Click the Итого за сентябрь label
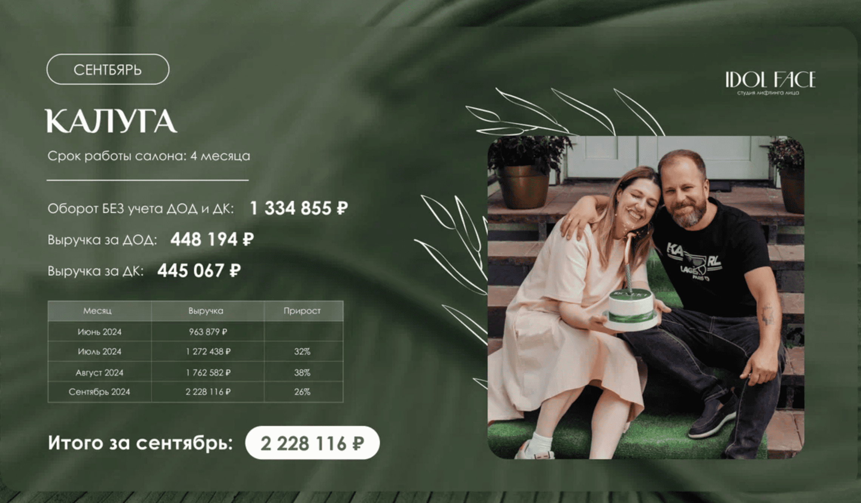The width and height of the screenshot is (861, 503). click(x=140, y=443)
